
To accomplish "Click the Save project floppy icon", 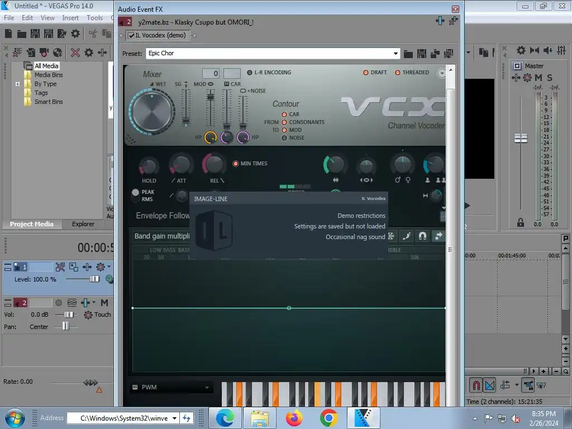I will pos(35,34).
